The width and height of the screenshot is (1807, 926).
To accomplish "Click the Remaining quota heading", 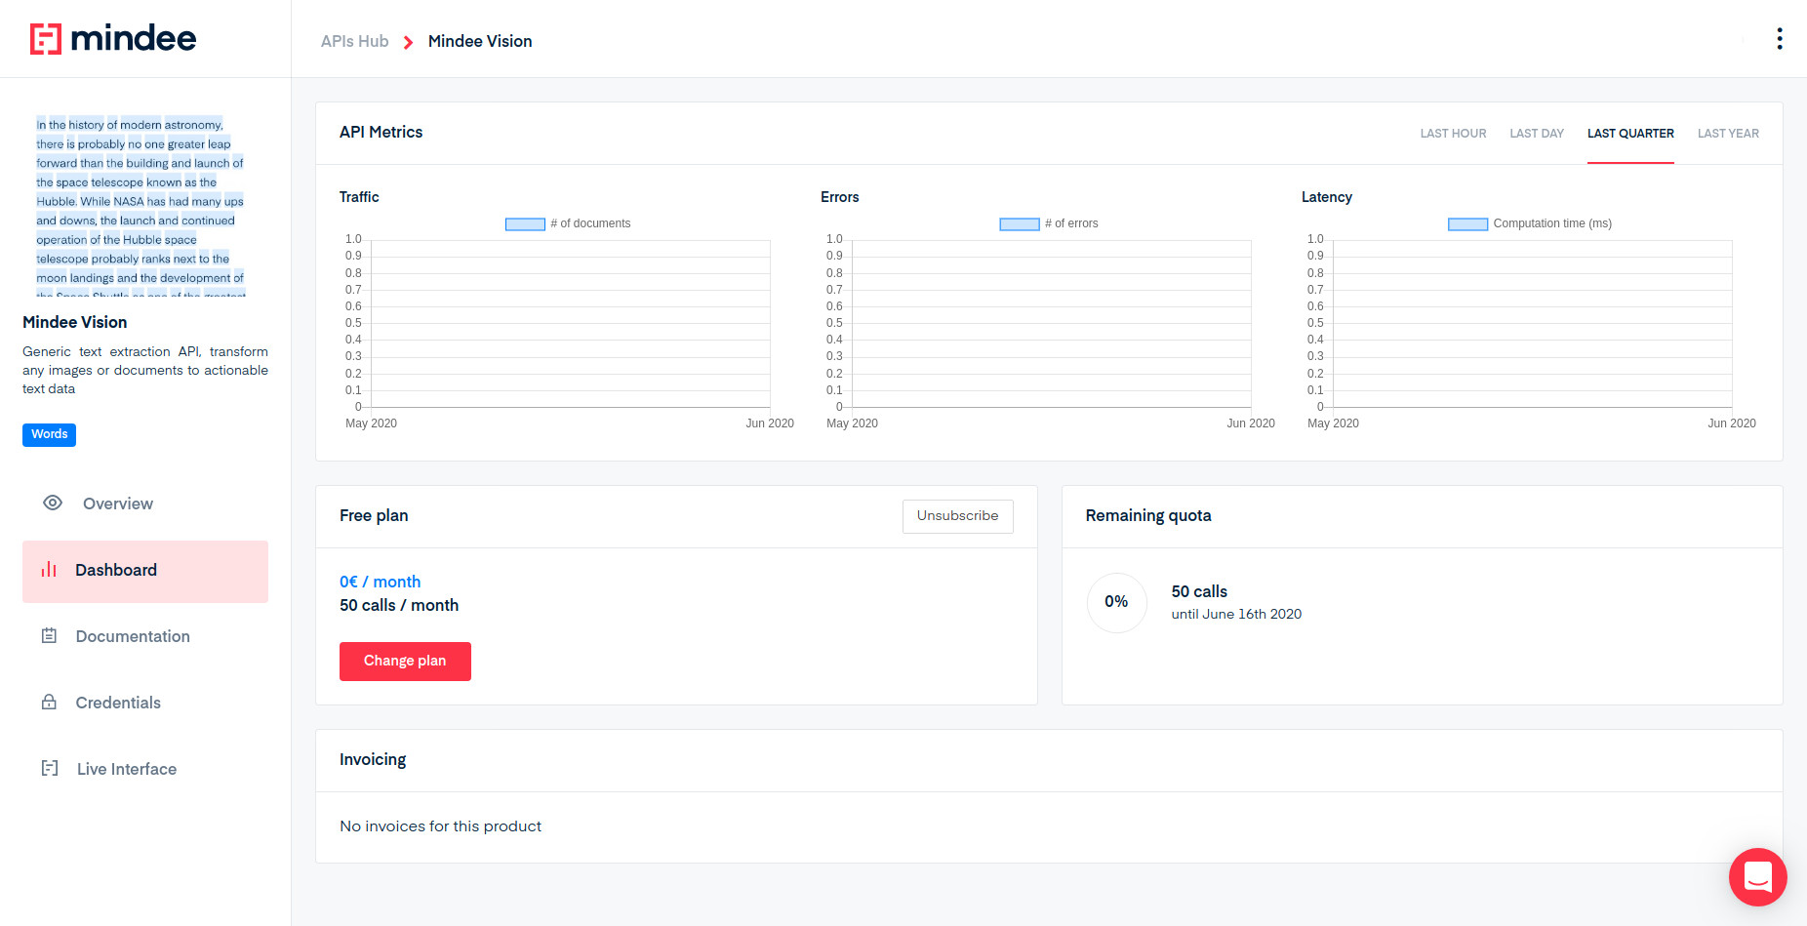I will [x=1148, y=515].
